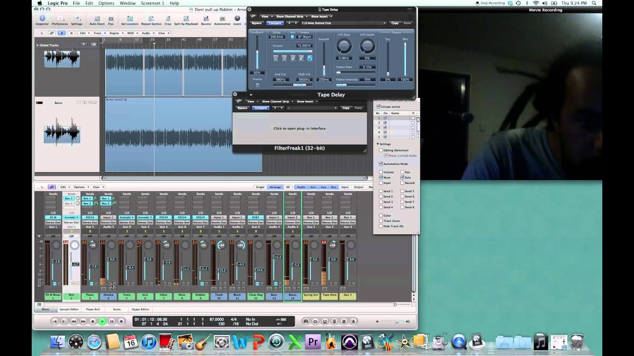Viewport: 634px width, 356px height.
Task: Open the arrange Edit dropdown menu
Action: (x=84, y=33)
